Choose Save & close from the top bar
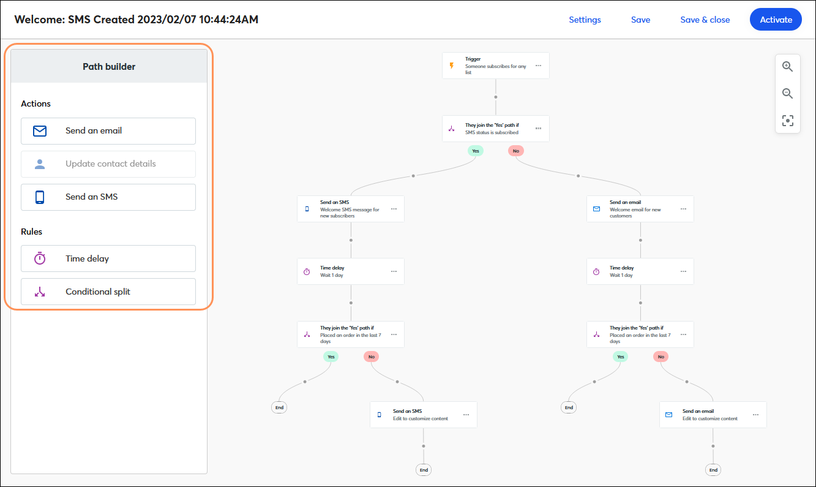816x487 pixels. [x=705, y=19]
